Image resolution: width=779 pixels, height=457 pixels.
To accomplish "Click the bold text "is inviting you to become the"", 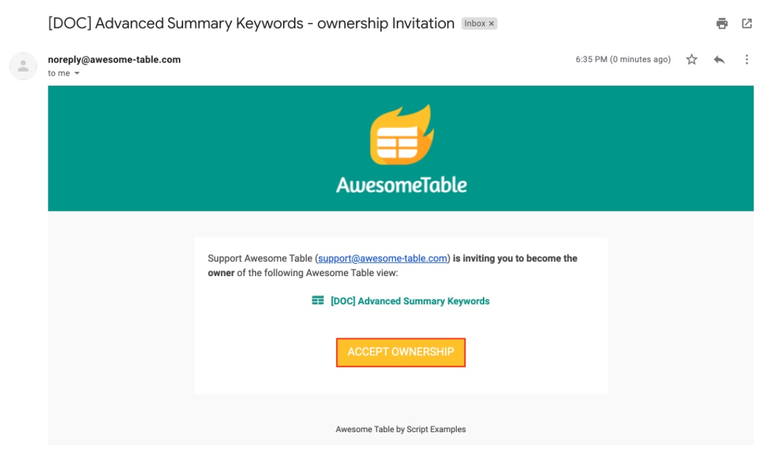I will [515, 259].
